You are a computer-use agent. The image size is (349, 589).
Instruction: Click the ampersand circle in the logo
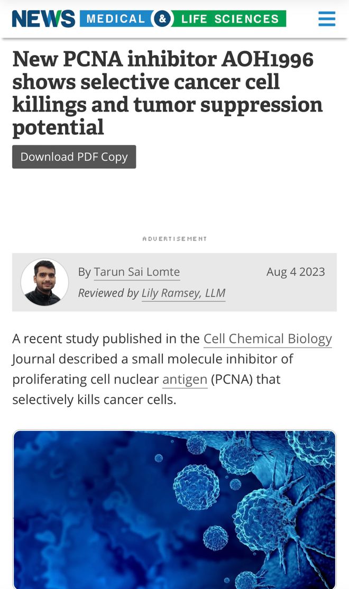click(162, 19)
